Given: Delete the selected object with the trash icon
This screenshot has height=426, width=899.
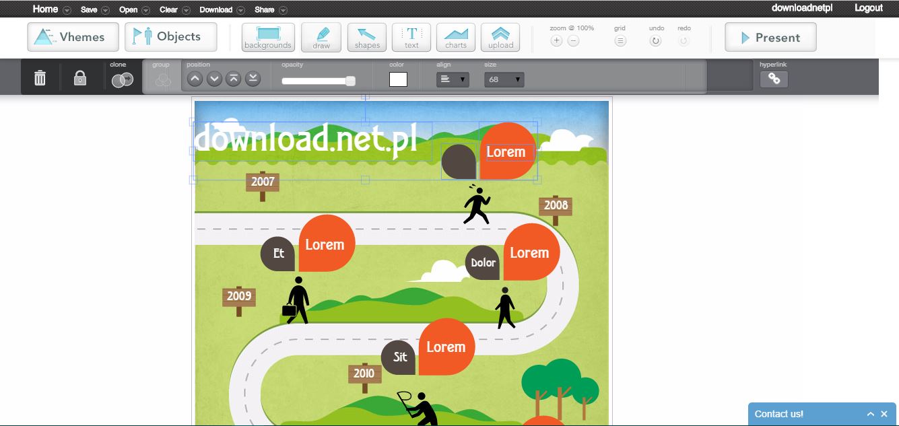Looking at the screenshot, I should (x=40, y=78).
